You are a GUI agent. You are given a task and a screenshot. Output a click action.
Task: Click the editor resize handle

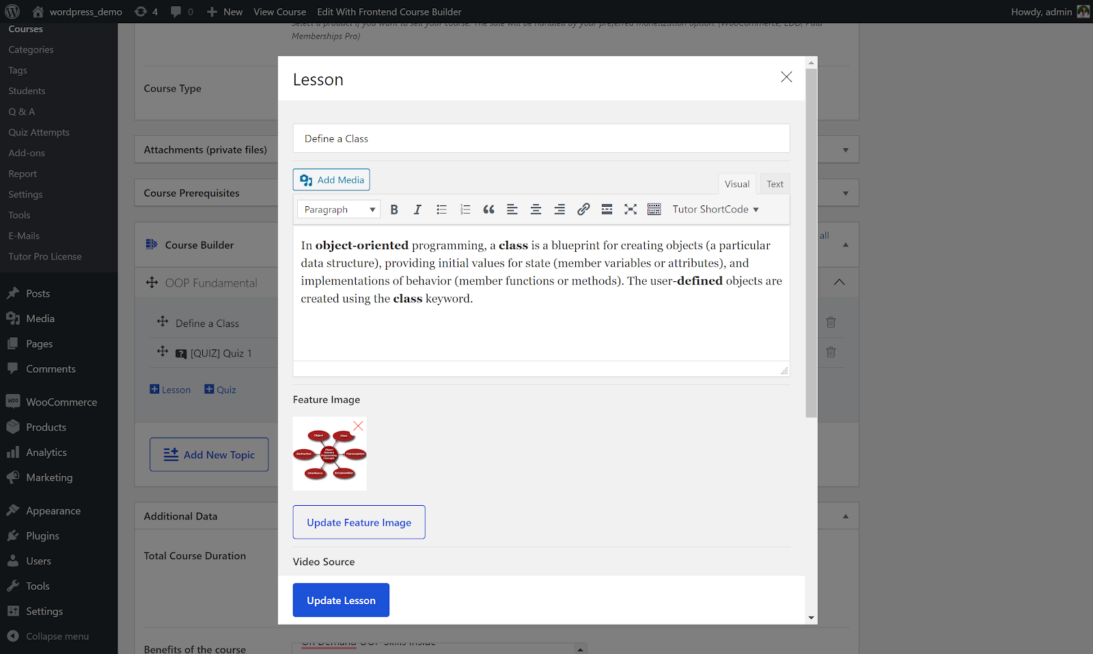(784, 371)
